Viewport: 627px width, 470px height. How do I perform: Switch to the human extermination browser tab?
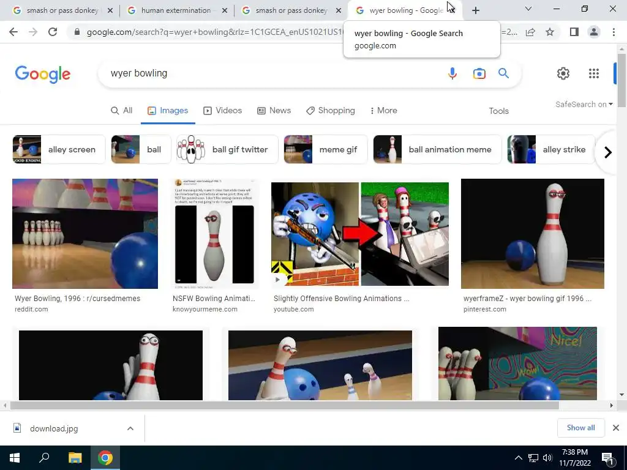[x=176, y=10]
